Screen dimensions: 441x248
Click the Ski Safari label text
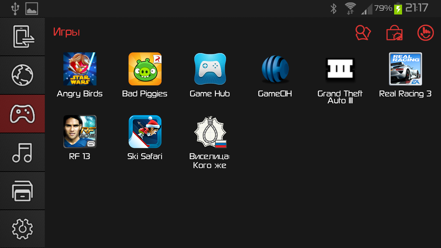point(145,156)
